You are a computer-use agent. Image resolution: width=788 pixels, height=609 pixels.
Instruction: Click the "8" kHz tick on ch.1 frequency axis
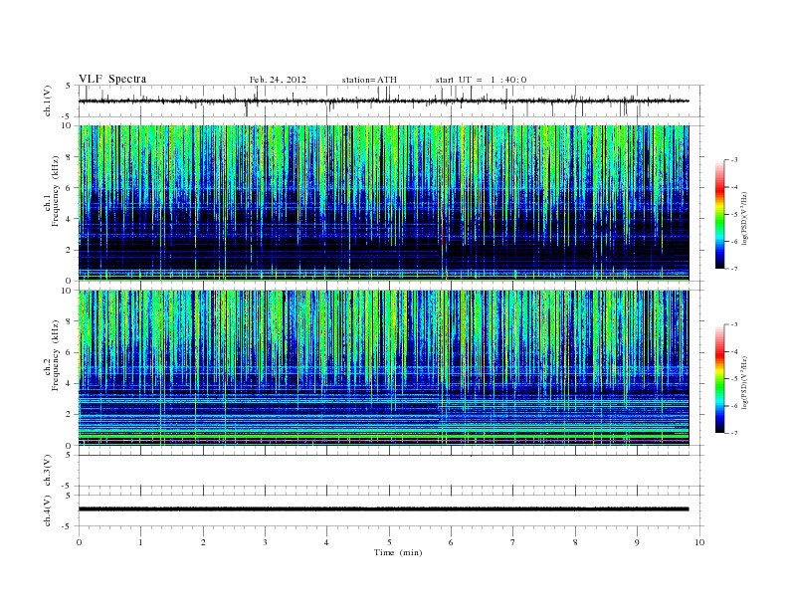click(69, 157)
